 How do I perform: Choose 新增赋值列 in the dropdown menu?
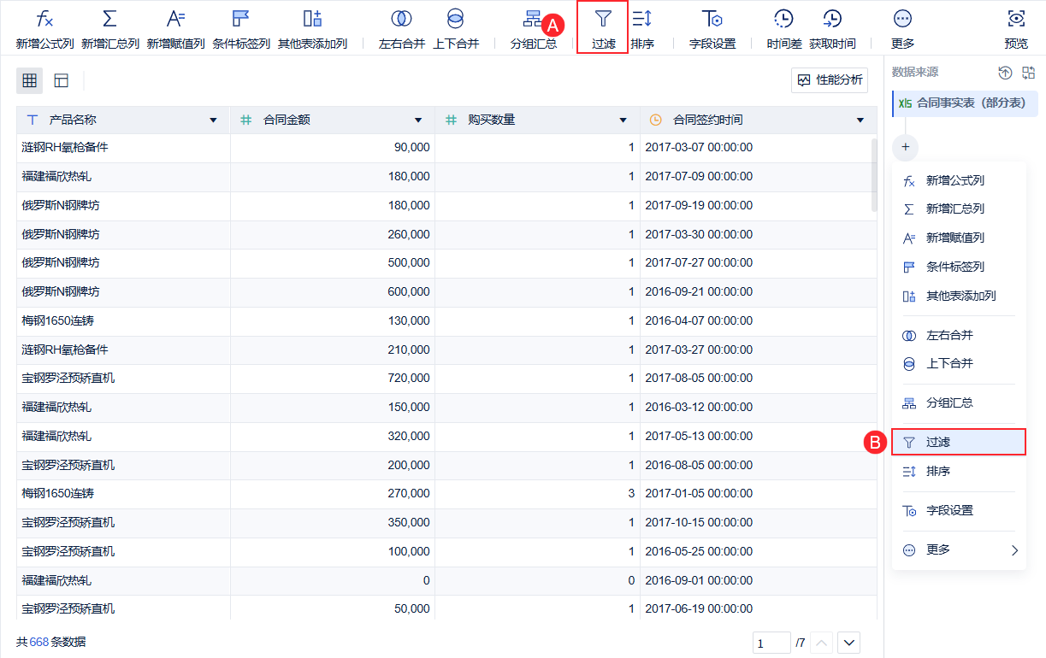(959, 238)
